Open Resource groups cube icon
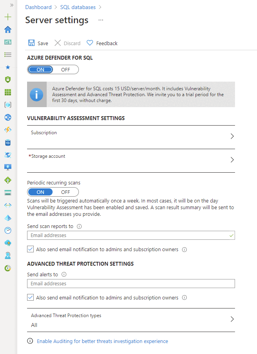Screen dimensions: 257x354 tap(8, 105)
